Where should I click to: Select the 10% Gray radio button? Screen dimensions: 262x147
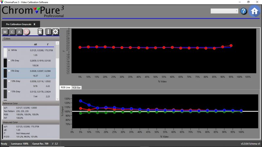pyautogui.click(x=9, y=80)
